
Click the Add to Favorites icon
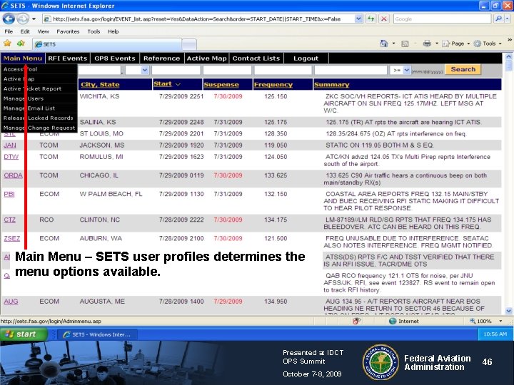(x=21, y=43)
